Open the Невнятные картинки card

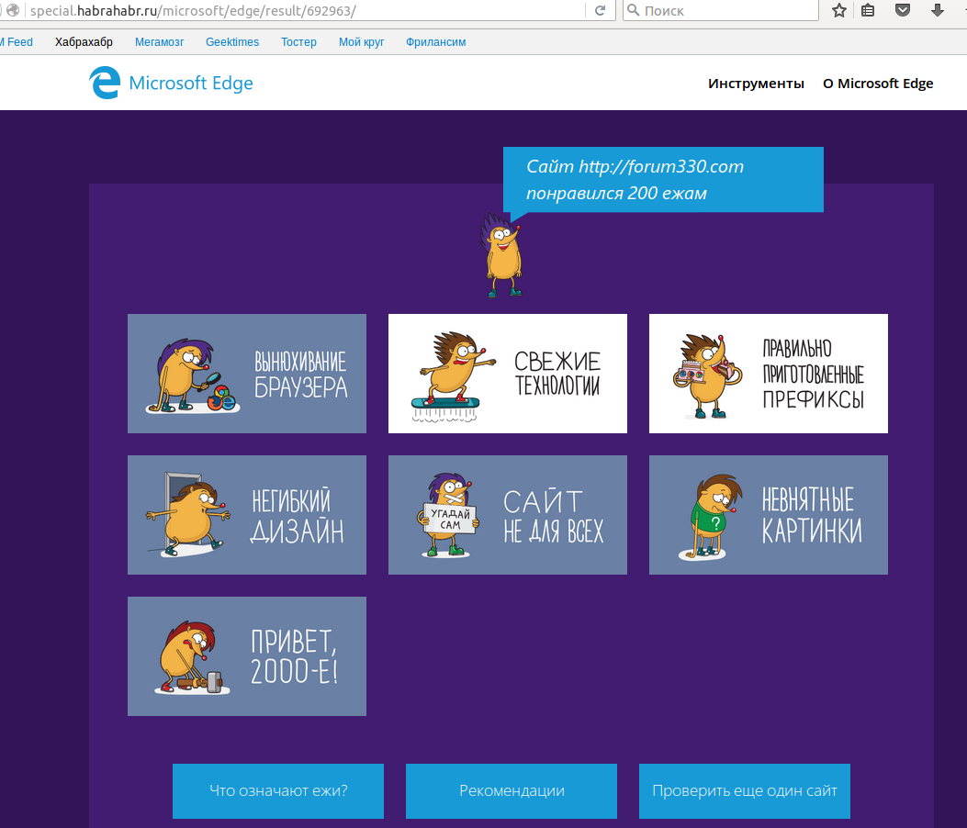pyautogui.click(x=769, y=515)
